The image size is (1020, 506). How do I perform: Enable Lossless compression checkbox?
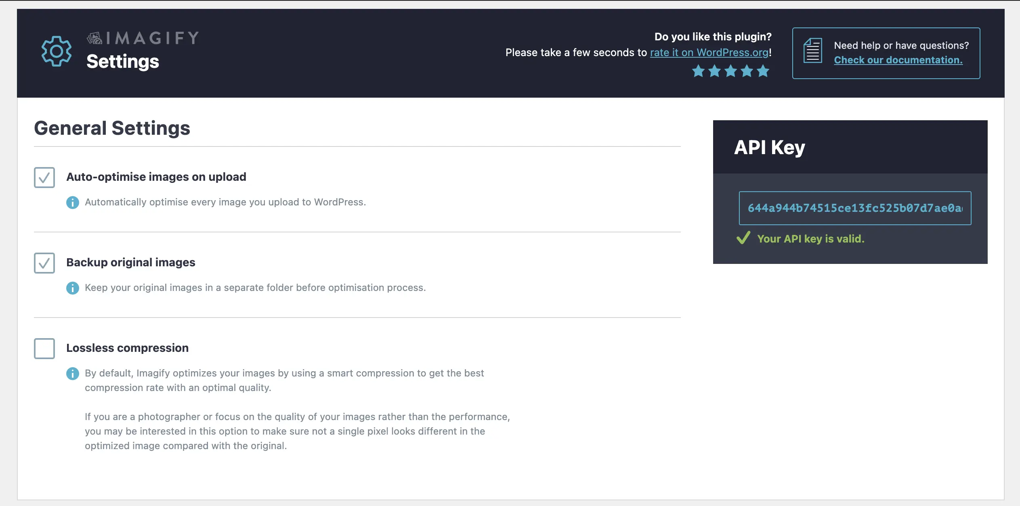tap(44, 349)
